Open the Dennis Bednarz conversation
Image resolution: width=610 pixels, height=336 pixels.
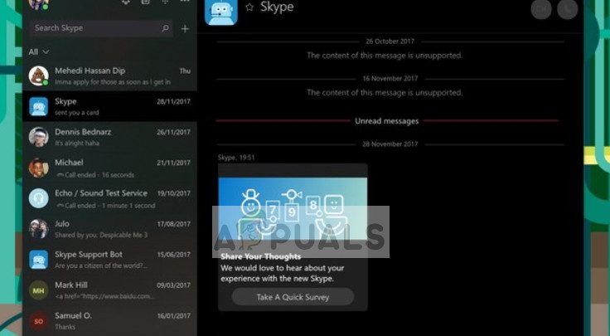coord(109,137)
